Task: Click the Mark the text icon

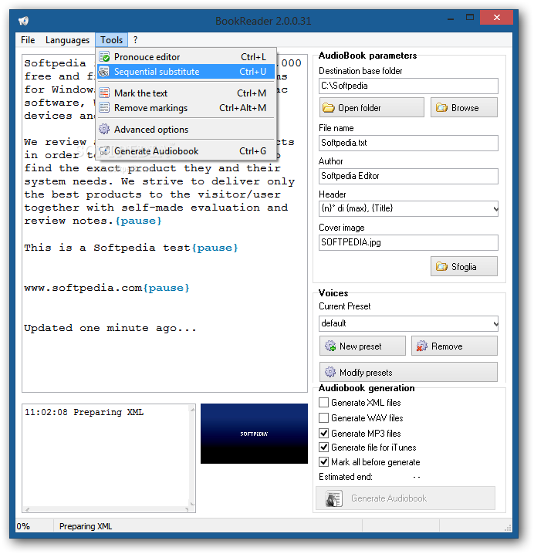Action: click(104, 93)
